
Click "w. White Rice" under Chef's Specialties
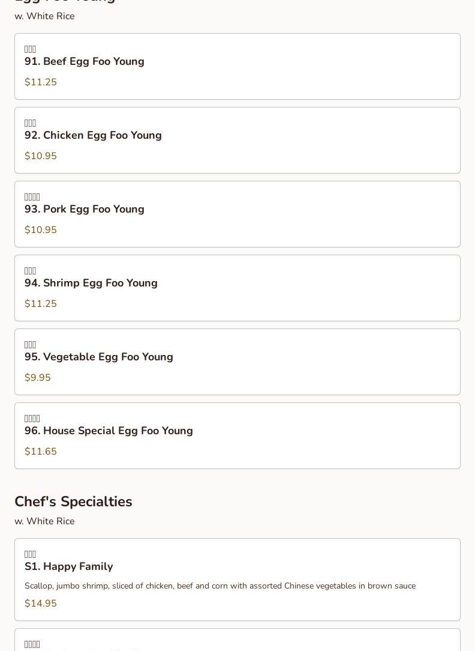[44, 521]
